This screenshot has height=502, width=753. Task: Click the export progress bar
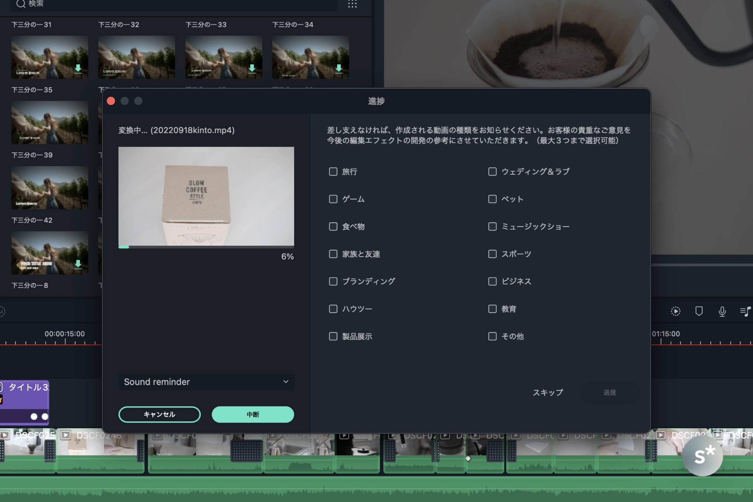[x=206, y=247]
